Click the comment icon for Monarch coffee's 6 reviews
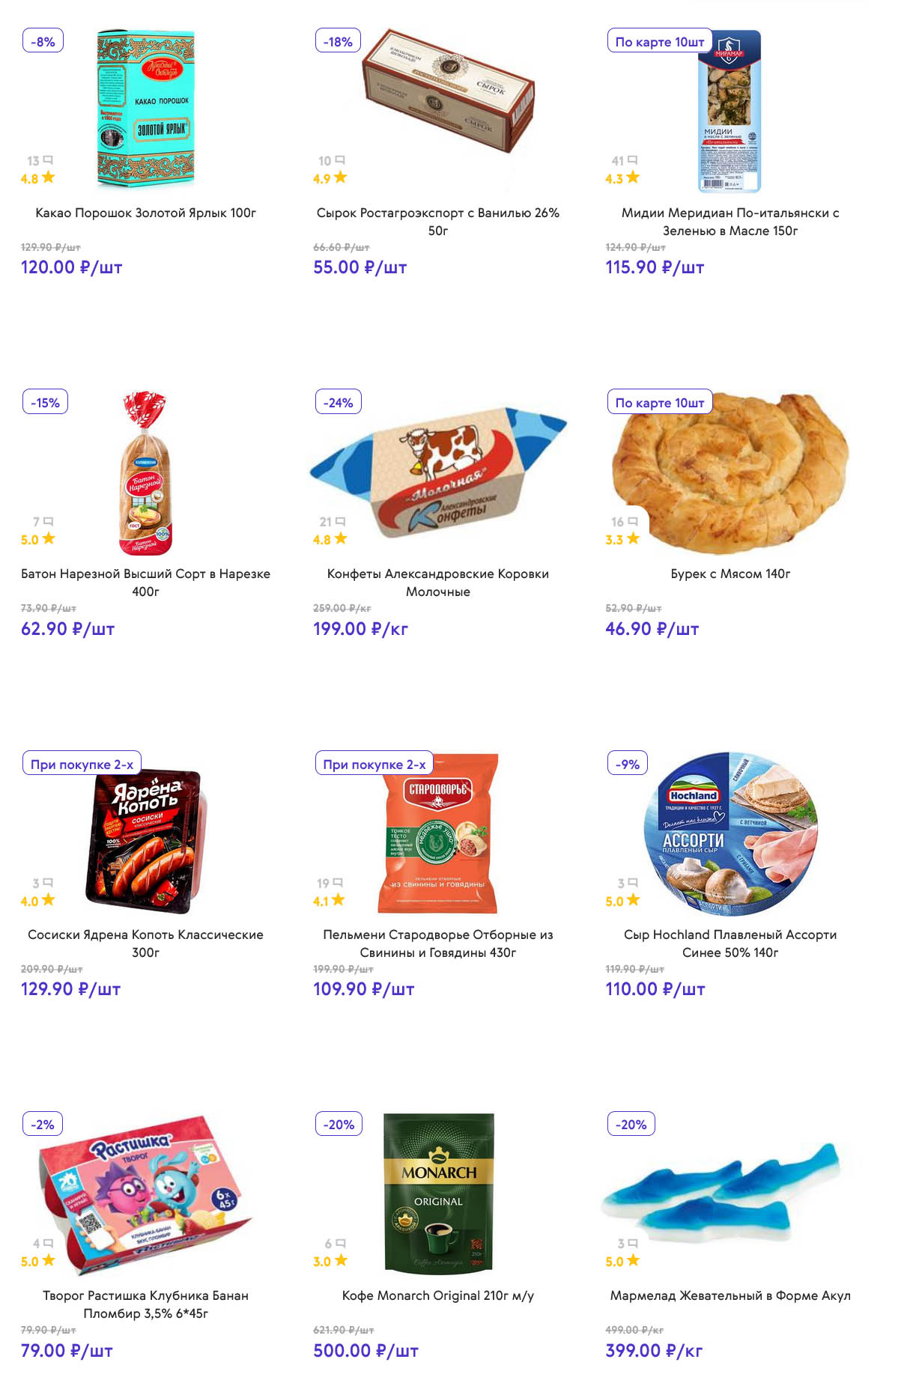Screen dimensions: 913x1377 (x=341, y=1244)
